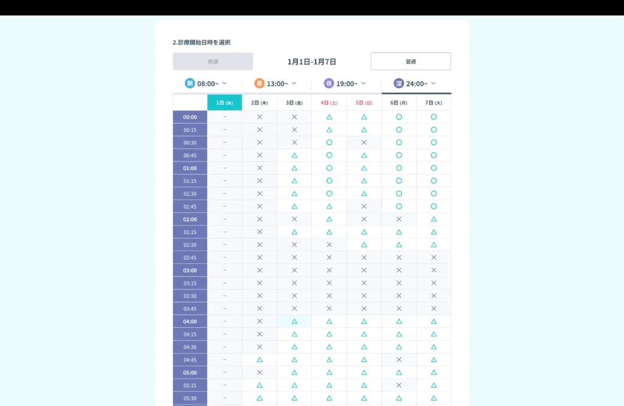Click the greyed 前週 previous week button
The width and height of the screenshot is (624, 406).
point(213,62)
